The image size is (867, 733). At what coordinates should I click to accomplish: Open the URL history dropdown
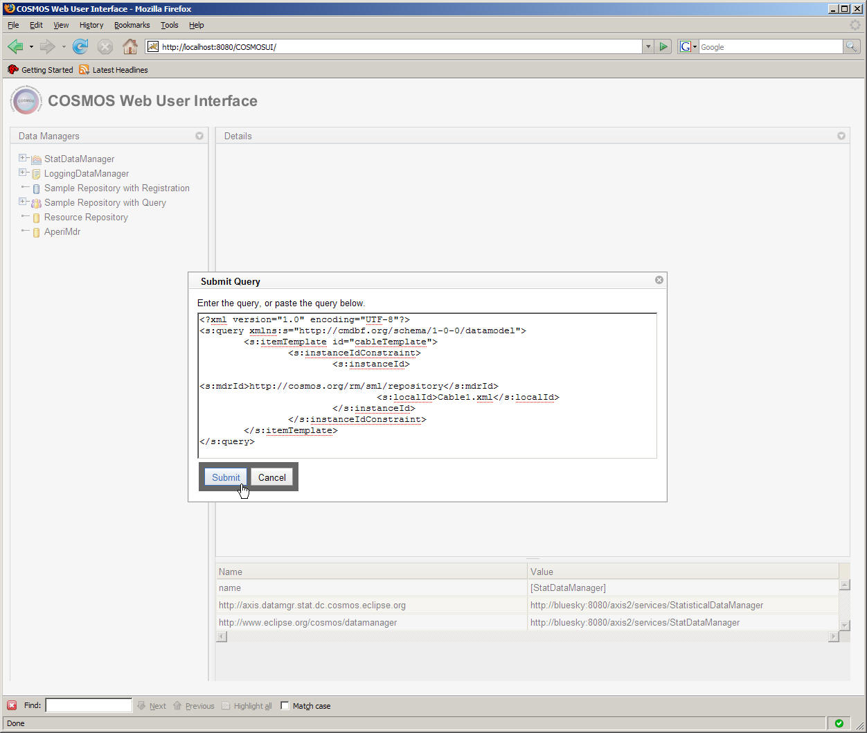click(x=648, y=46)
